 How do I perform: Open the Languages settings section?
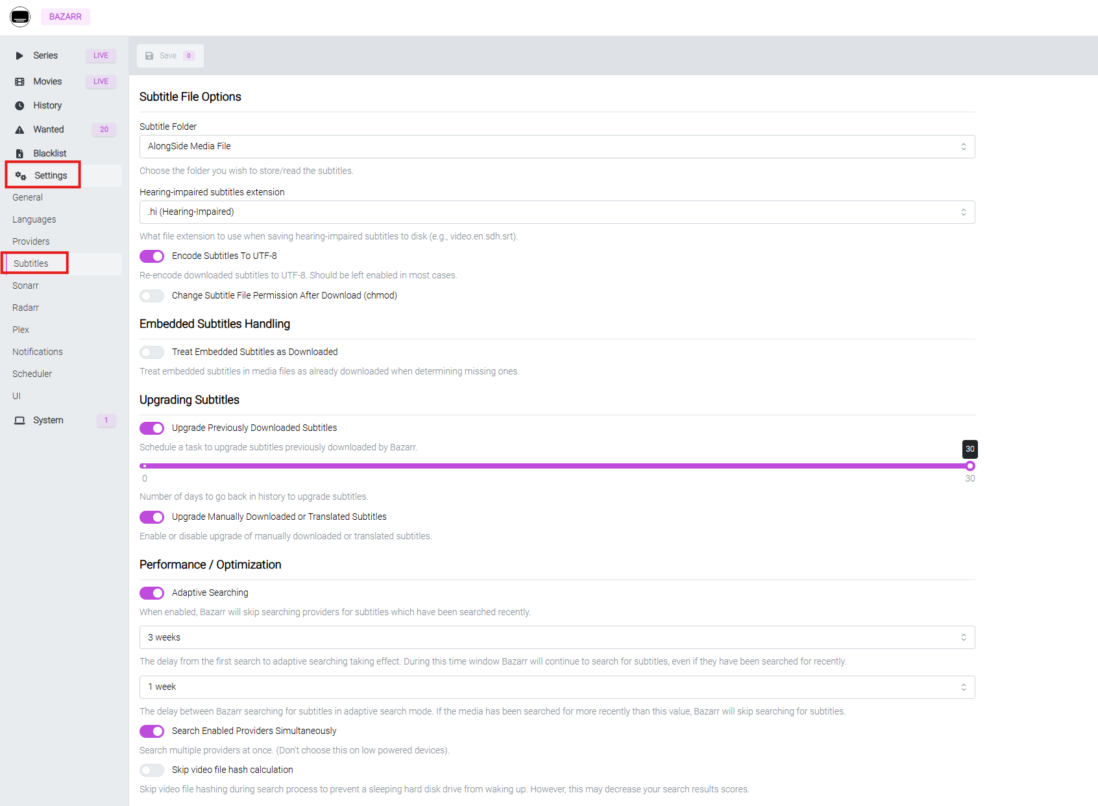(34, 219)
